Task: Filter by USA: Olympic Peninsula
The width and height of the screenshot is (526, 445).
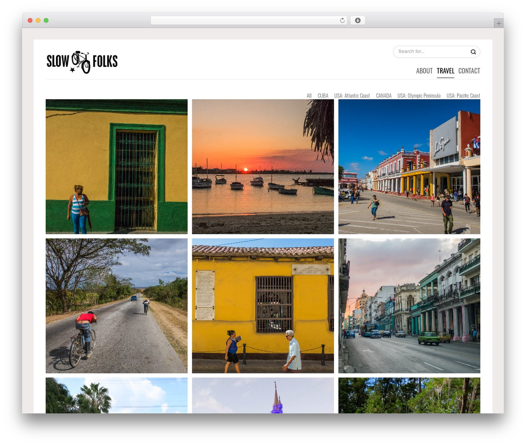Action: pos(419,96)
